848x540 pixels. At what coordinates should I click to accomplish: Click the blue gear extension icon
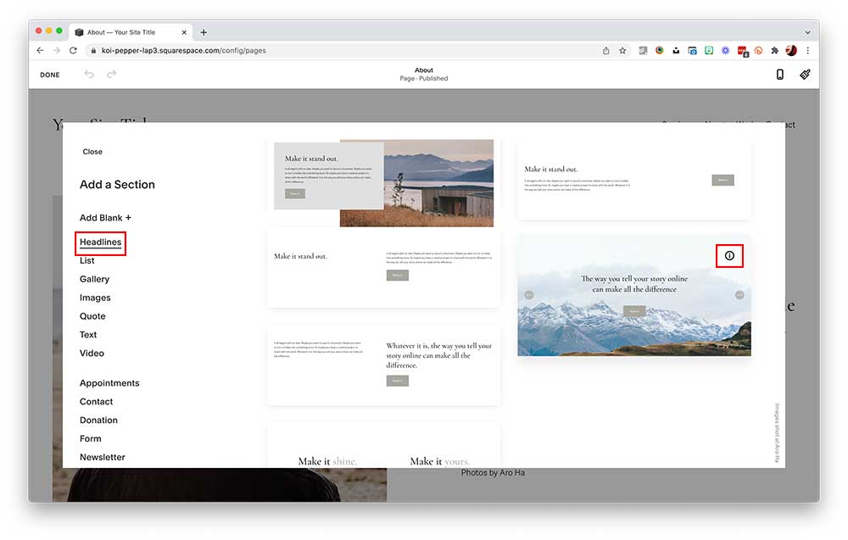point(725,50)
